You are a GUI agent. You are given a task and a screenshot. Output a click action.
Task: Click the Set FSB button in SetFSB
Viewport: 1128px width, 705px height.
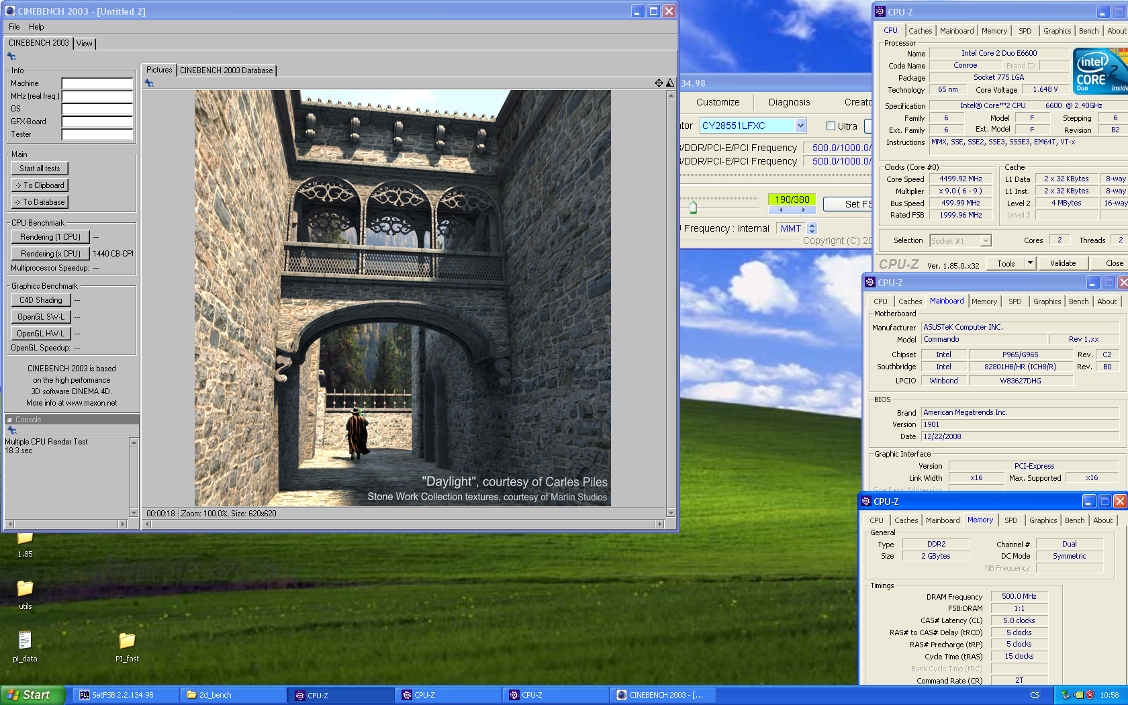[x=848, y=204]
